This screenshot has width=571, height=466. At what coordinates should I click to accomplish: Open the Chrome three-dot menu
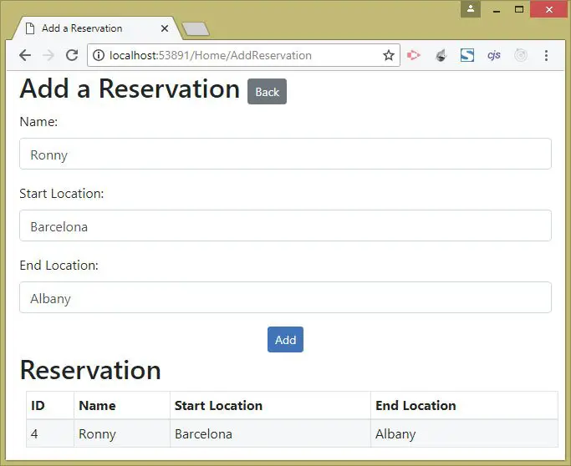(546, 55)
